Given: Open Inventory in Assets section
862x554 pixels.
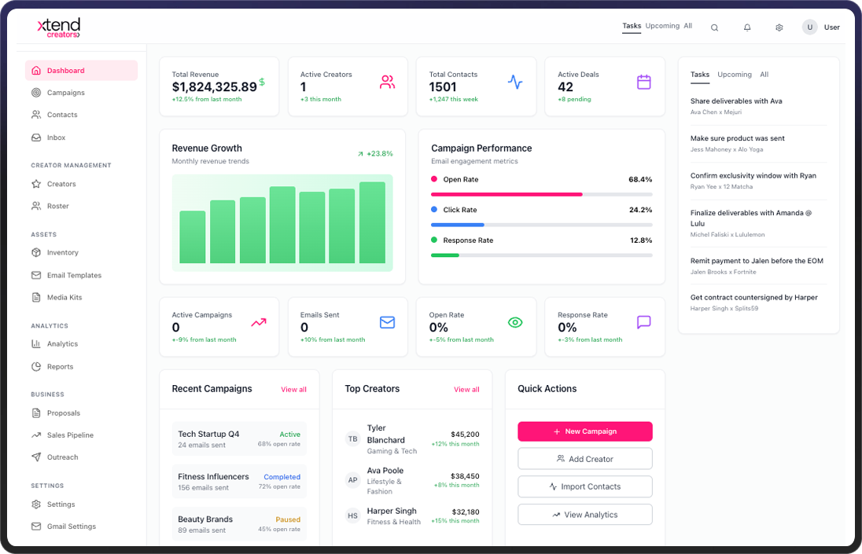Looking at the screenshot, I should pyautogui.click(x=62, y=252).
